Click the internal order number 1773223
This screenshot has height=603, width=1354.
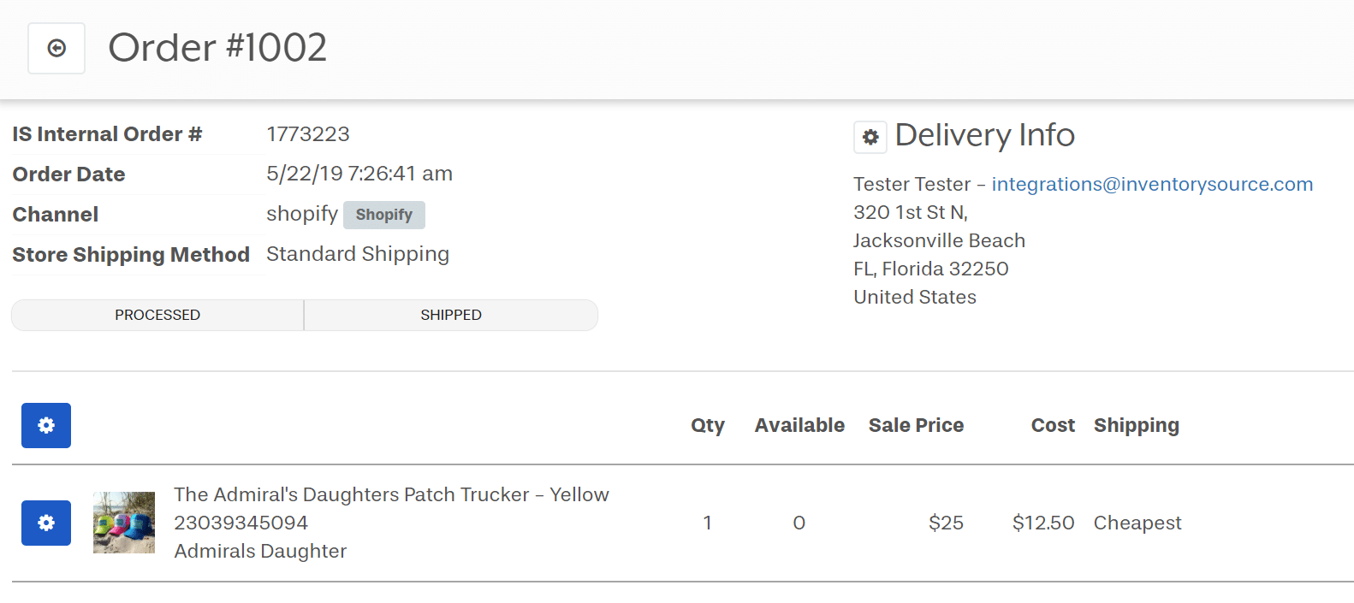point(308,134)
